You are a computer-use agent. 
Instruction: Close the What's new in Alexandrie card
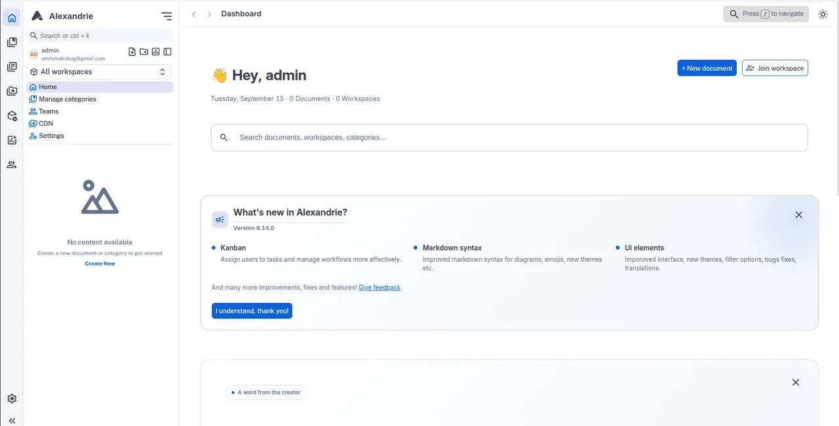(798, 215)
